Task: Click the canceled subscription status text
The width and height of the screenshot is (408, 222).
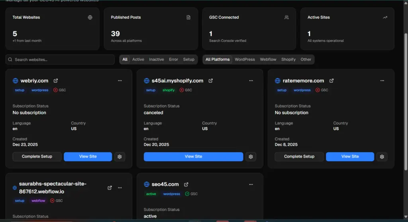Action: (153, 113)
